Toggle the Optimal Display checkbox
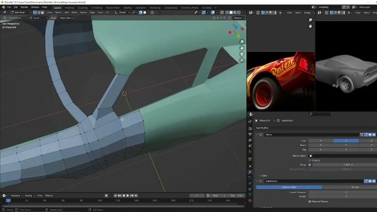 310,201
